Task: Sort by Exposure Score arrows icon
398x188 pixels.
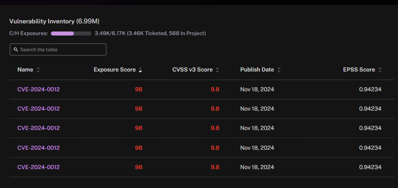Action: tap(140, 70)
